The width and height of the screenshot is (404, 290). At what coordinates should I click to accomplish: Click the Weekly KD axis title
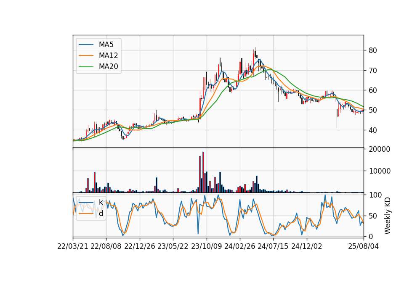[x=388, y=216]
